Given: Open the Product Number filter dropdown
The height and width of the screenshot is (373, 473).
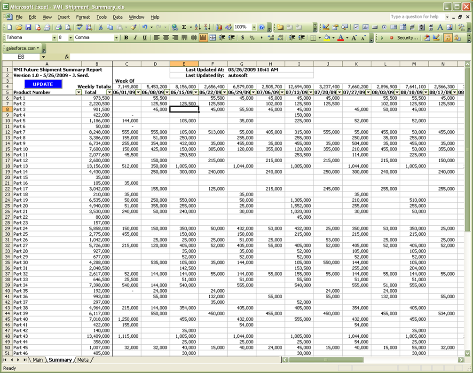Looking at the screenshot, I should point(79,92).
